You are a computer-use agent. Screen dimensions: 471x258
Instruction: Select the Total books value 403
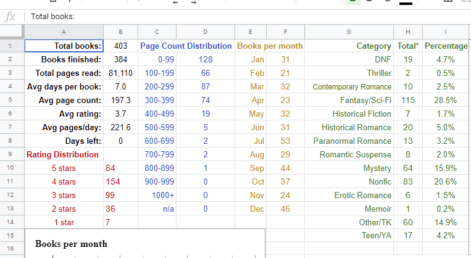pyautogui.click(x=120, y=46)
